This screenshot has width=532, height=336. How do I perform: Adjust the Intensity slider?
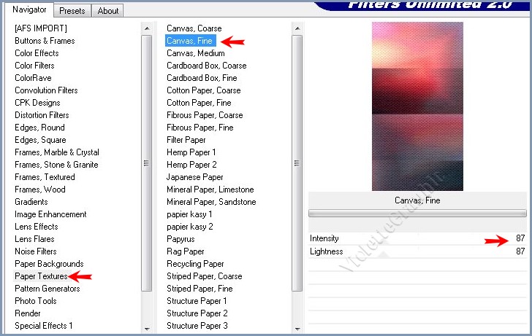(x=417, y=238)
